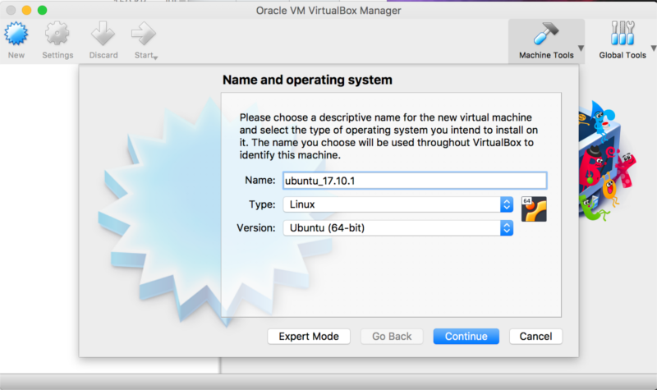Image resolution: width=657 pixels, height=390 pixels.
Task: Click the green zoom window button
Action: click(x=43, y=10)
